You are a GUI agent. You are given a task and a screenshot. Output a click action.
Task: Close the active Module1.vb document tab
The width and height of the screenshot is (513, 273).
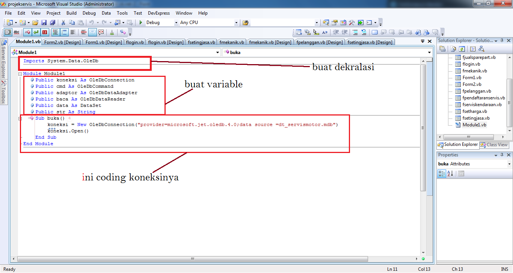(430, 42)
